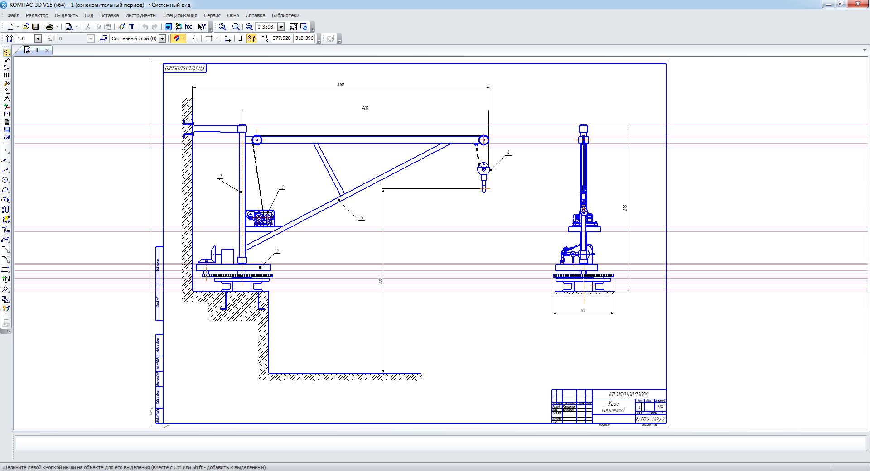This screenshot has width=870, height=471.
Task: Redo the last undone action
Action: click(155, 27)
